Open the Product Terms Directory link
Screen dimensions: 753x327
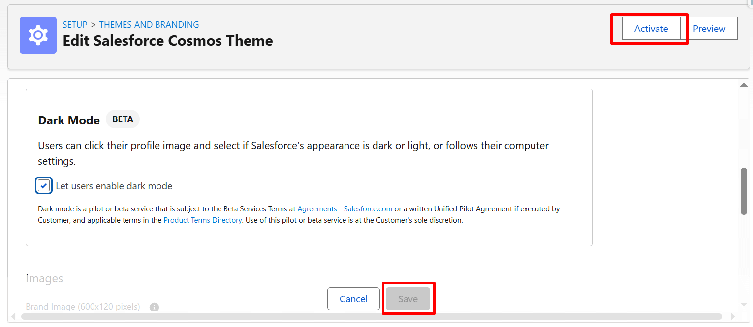(x=202, y=220)
